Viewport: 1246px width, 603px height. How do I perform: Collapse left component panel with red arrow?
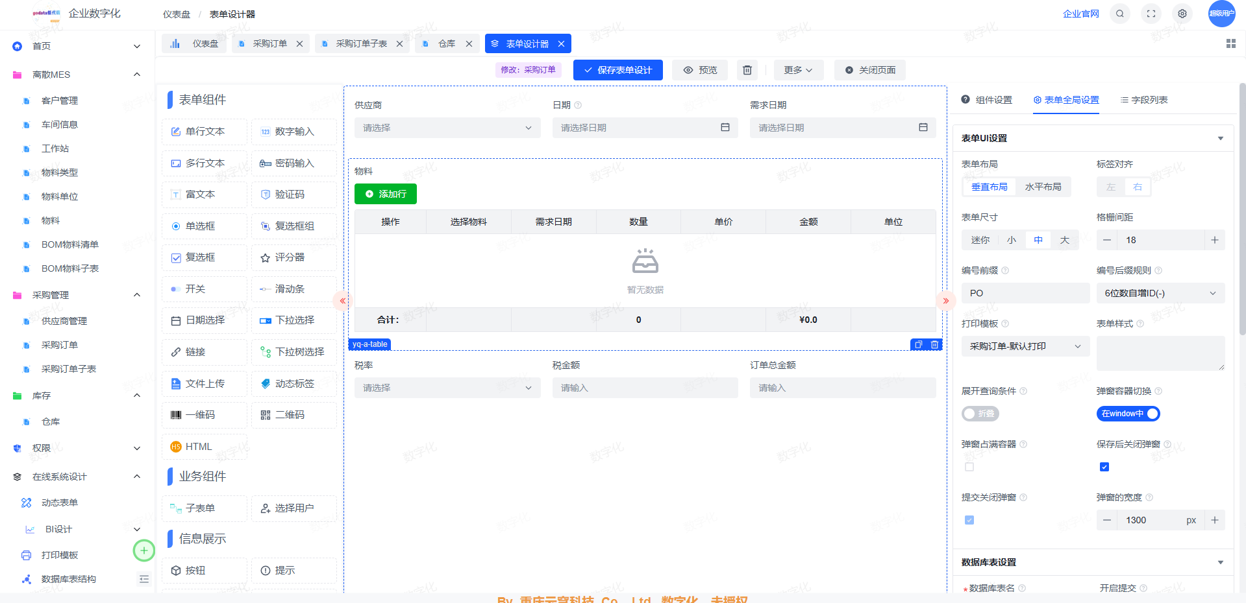[342, 301]
